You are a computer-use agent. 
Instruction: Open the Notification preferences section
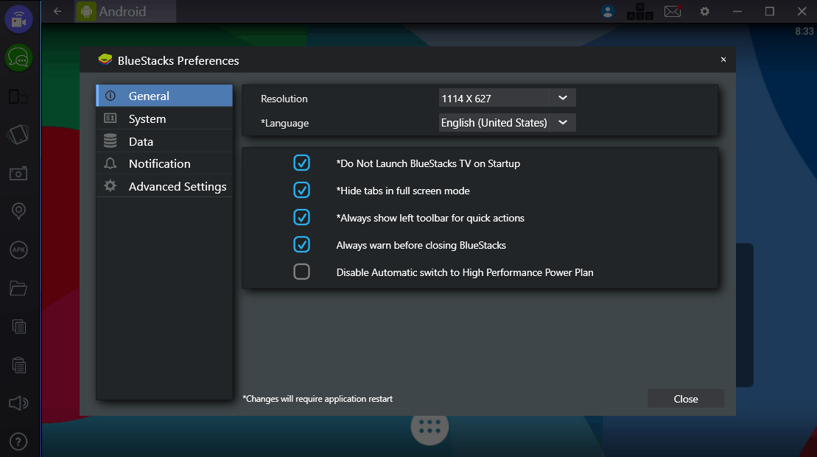[x=164, y=163]
